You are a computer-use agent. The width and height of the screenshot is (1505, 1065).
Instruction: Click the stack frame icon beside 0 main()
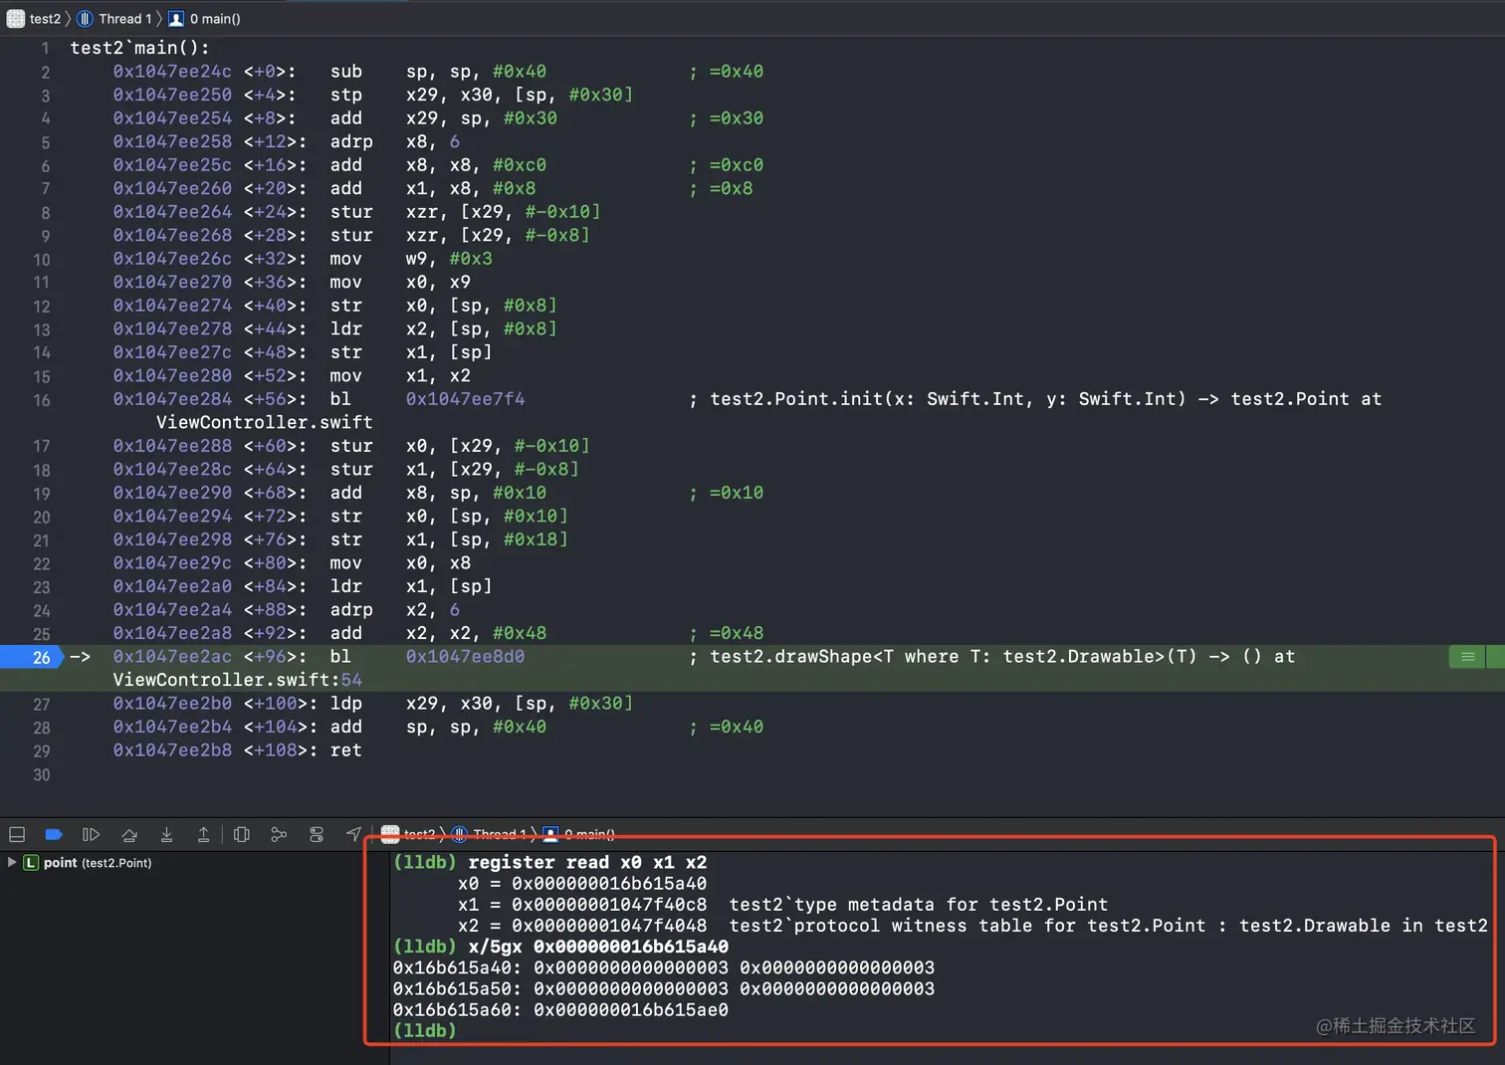click(x=176, y=18)
